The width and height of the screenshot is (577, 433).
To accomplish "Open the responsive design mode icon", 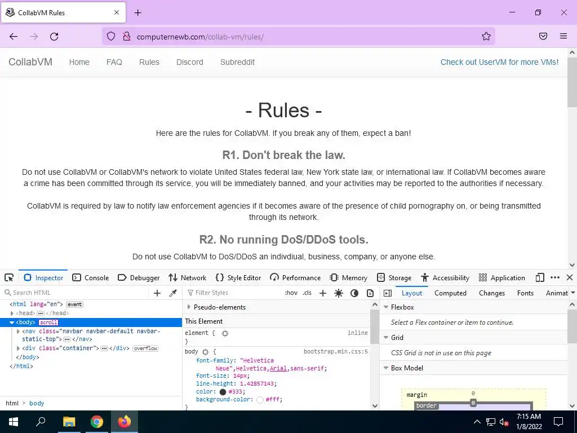I will (539, 277).
